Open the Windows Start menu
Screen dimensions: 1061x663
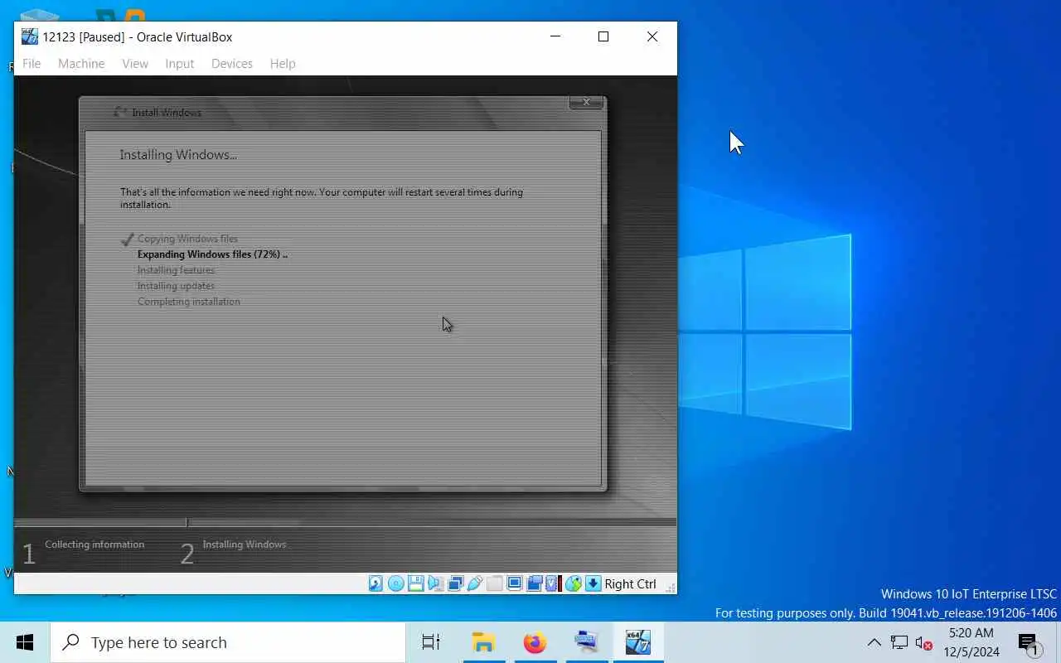pos(25,642)
